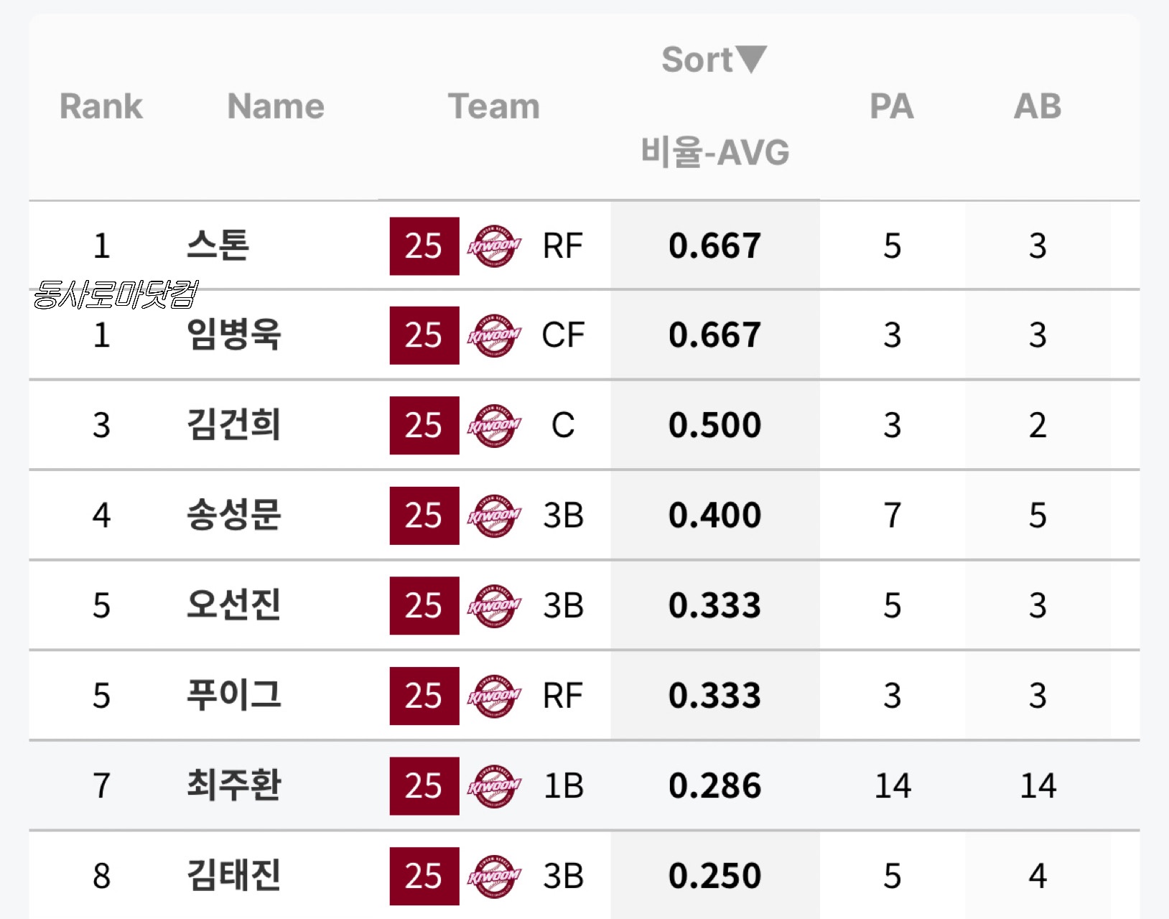This screenshot has height=919, width=1169.
Task: Click the Kiwoom logo in 푸이그's row
Action: point(494,696)
